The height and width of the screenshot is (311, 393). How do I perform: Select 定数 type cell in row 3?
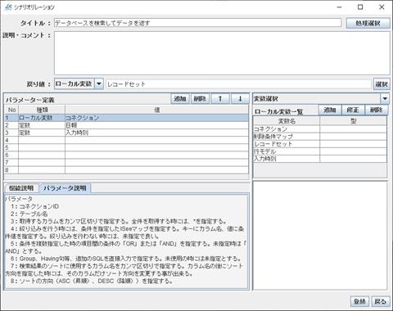42,133
